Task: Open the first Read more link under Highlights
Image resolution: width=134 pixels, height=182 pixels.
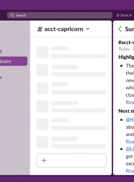Action: [130, 102]
